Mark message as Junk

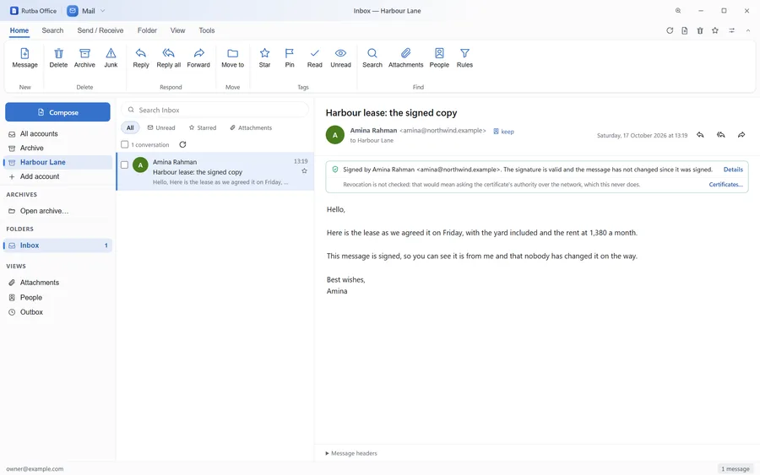click(111, 58)
